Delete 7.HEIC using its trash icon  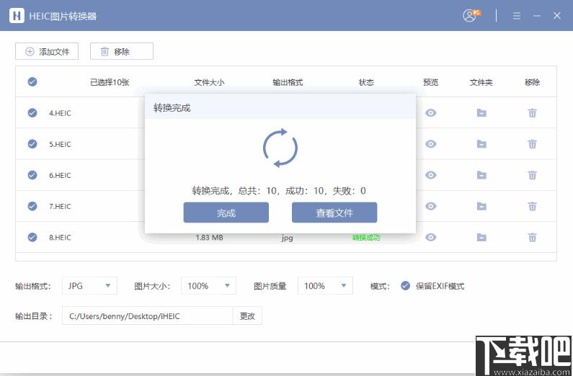533,206
